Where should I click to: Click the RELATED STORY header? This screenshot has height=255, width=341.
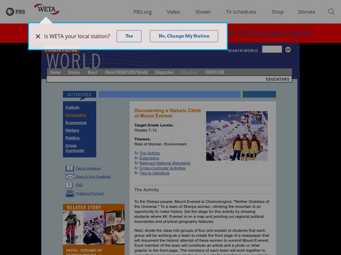[x=84, y=207]
